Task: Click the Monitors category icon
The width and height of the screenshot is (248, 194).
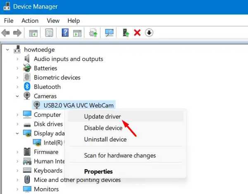Action: (x=27, y=189)
